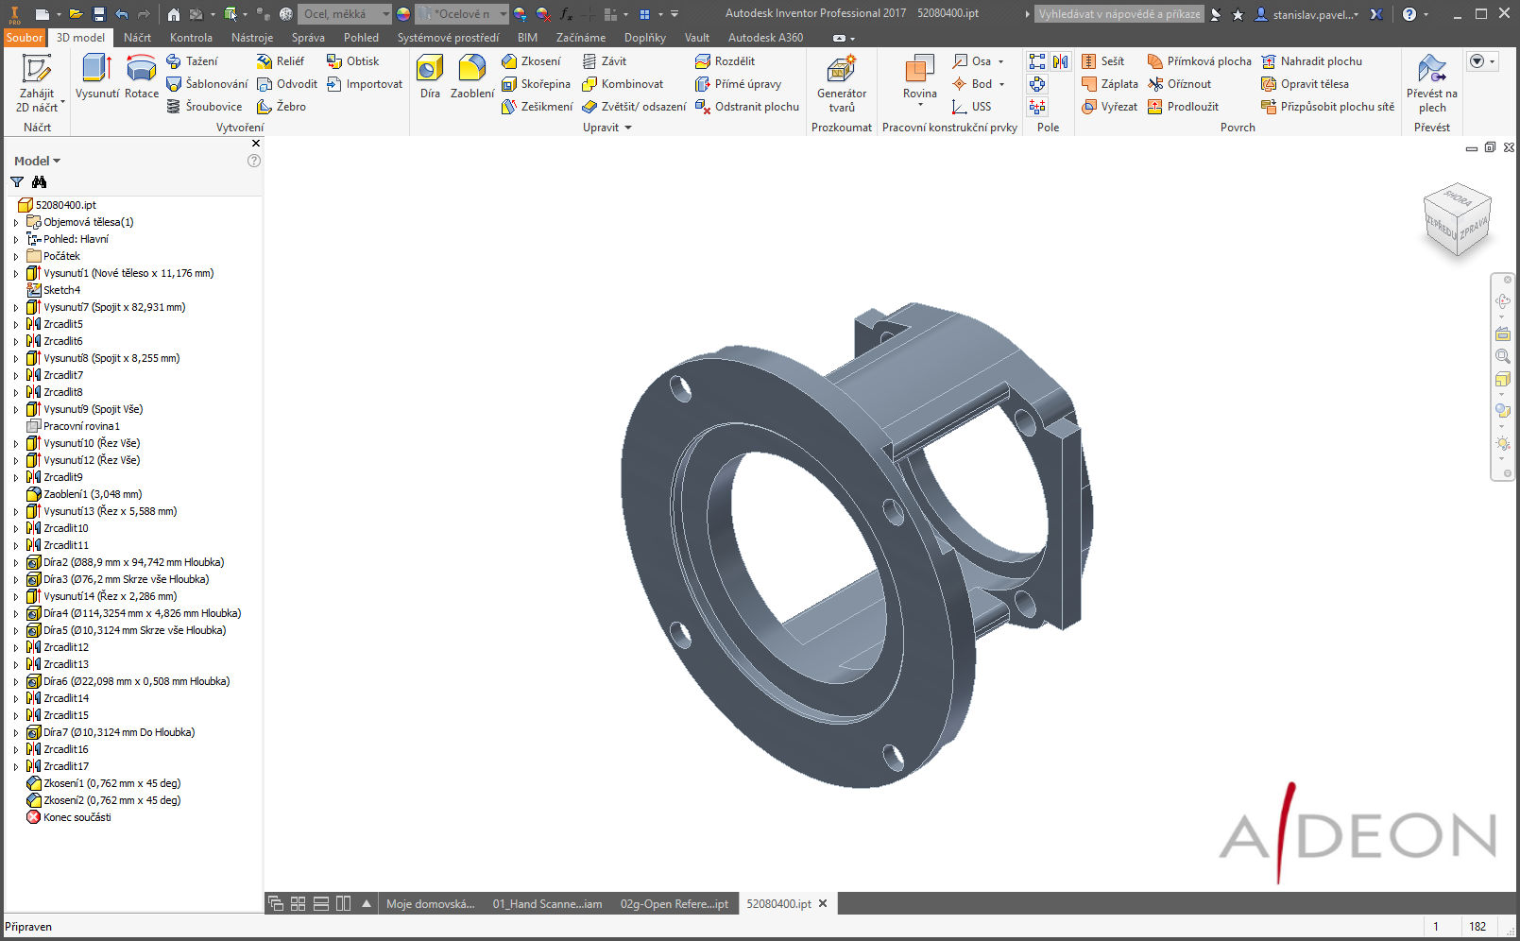Screen dimensions: 1520x941
Task: Close the Model browser panel
Action: coord(256,144)
